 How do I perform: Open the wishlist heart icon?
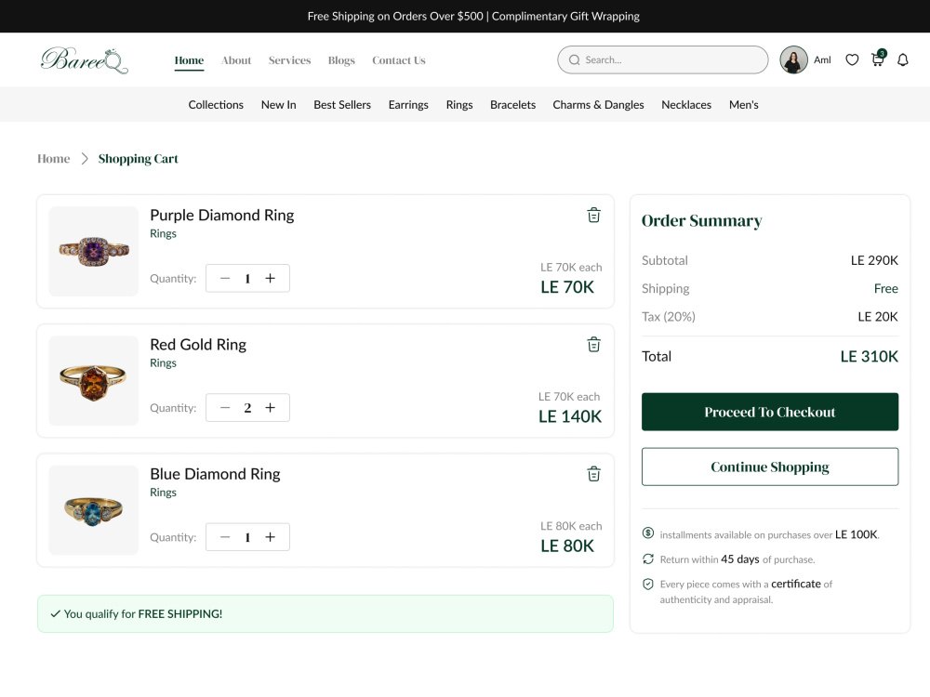[x=852, y=59]
